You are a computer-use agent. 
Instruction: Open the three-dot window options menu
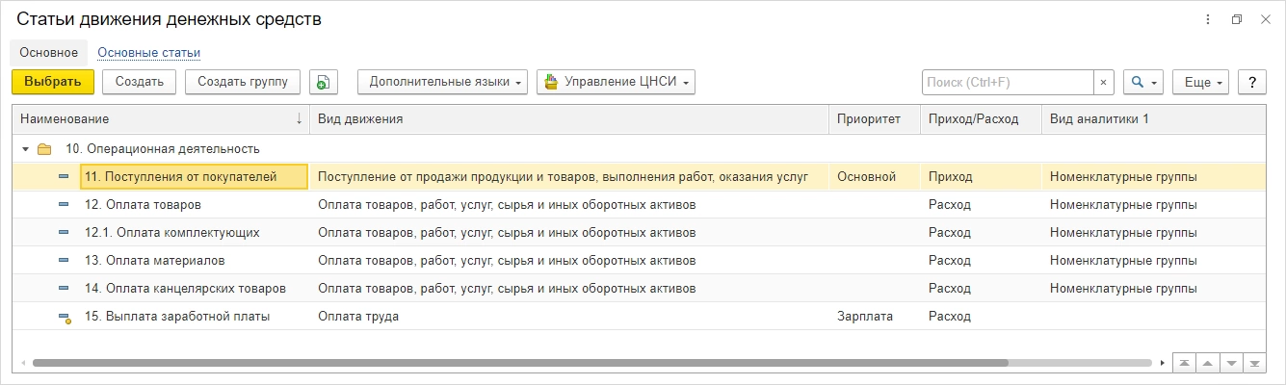pyautogui.click(x=1208, y=19)
